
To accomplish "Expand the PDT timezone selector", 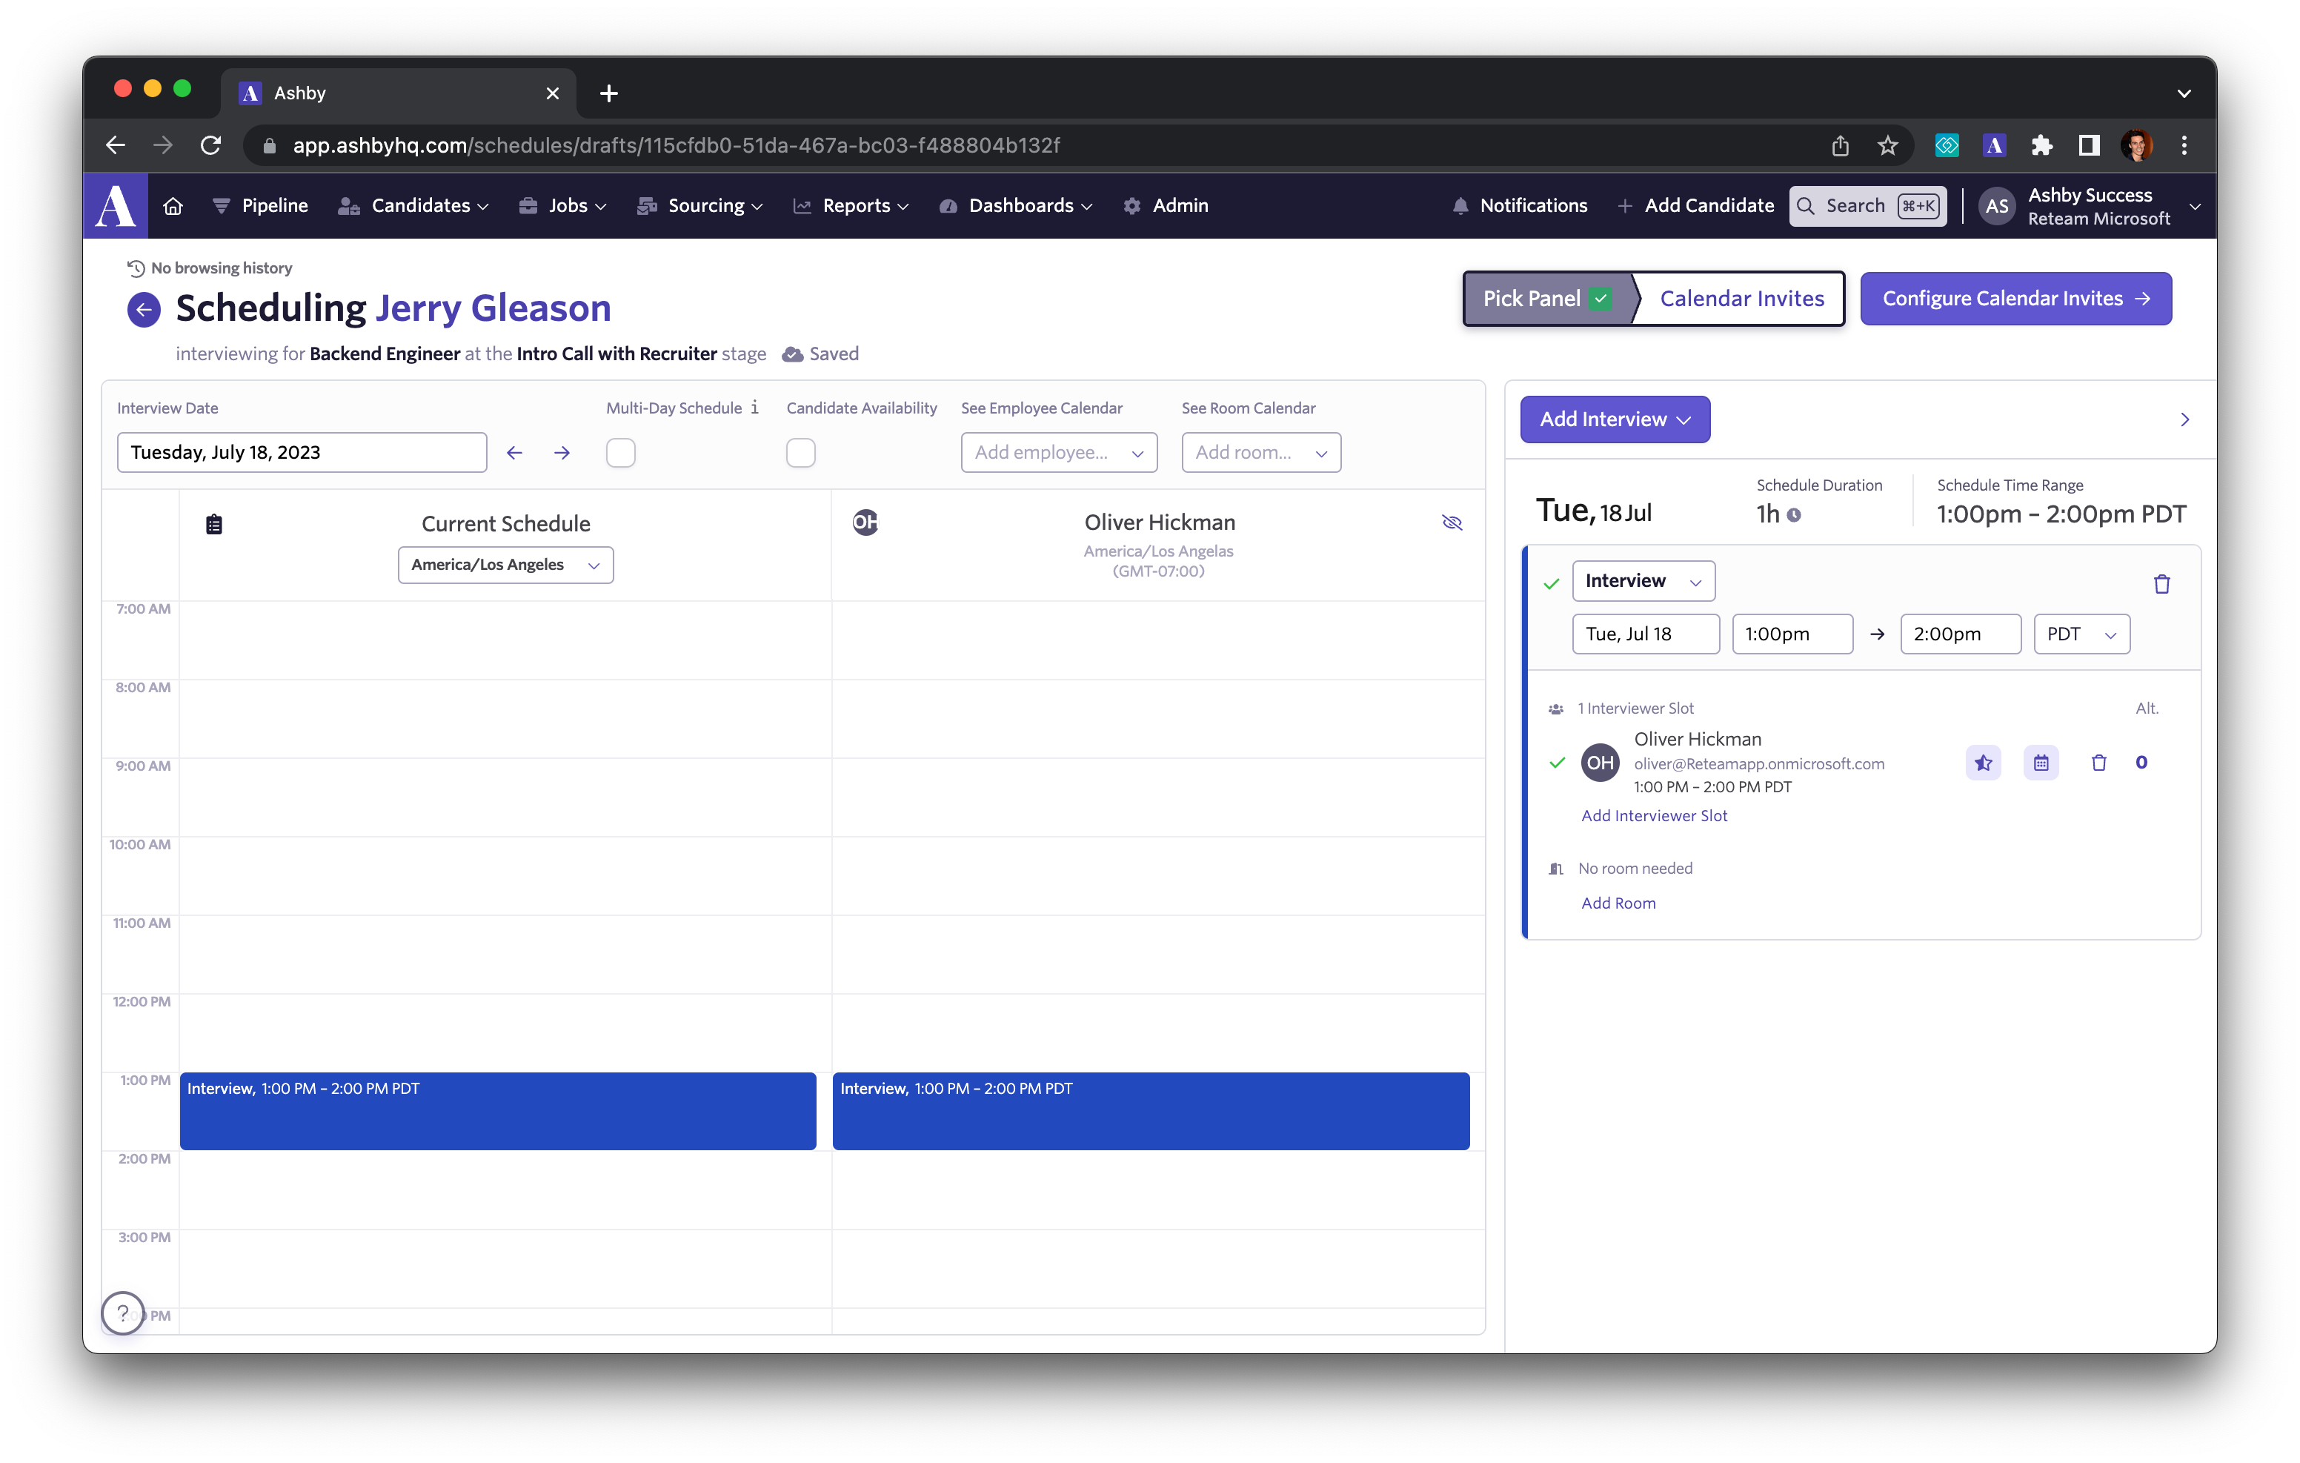I will [x=2081, y=634].
